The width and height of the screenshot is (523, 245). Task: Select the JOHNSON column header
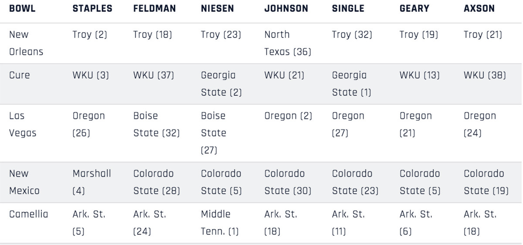click(286, 9)
